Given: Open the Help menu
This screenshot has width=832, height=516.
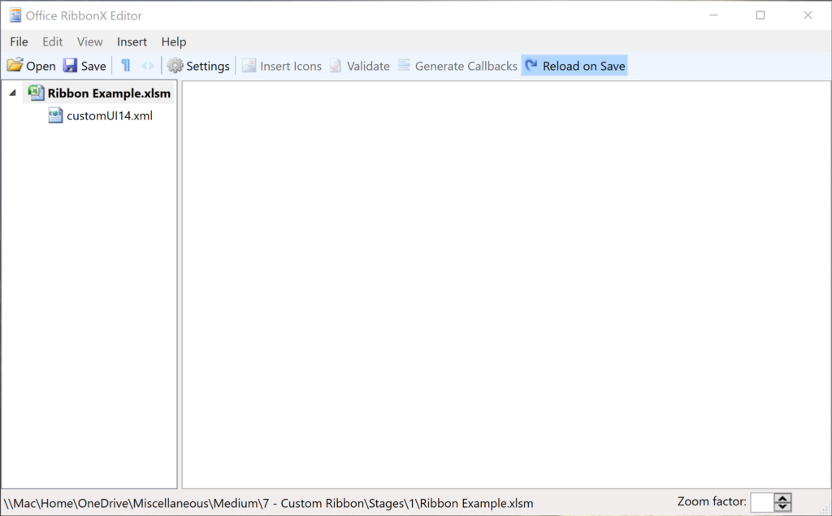Looking at the screenshot, I should pyautogui.click(x=173, y=41).
